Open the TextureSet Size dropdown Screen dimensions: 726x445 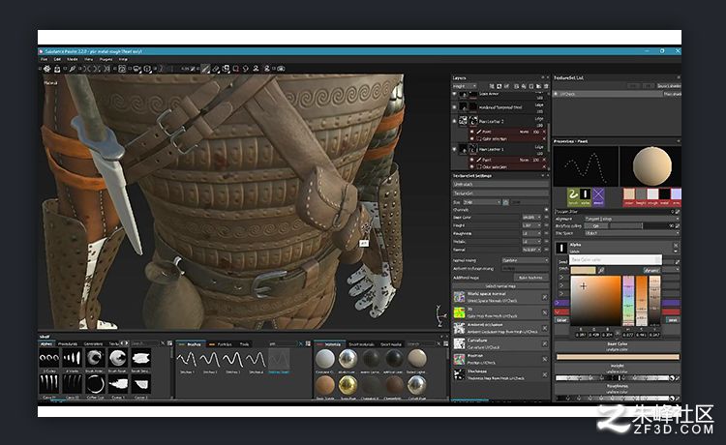[482, 202]
